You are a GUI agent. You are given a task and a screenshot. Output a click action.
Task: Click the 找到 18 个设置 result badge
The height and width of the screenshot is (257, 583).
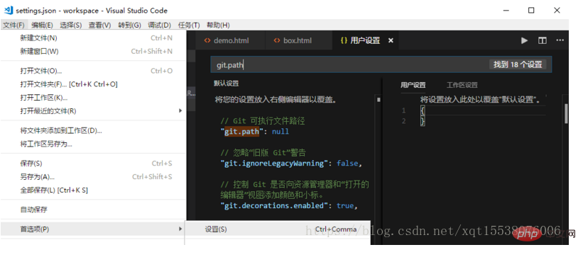(518, 64)
